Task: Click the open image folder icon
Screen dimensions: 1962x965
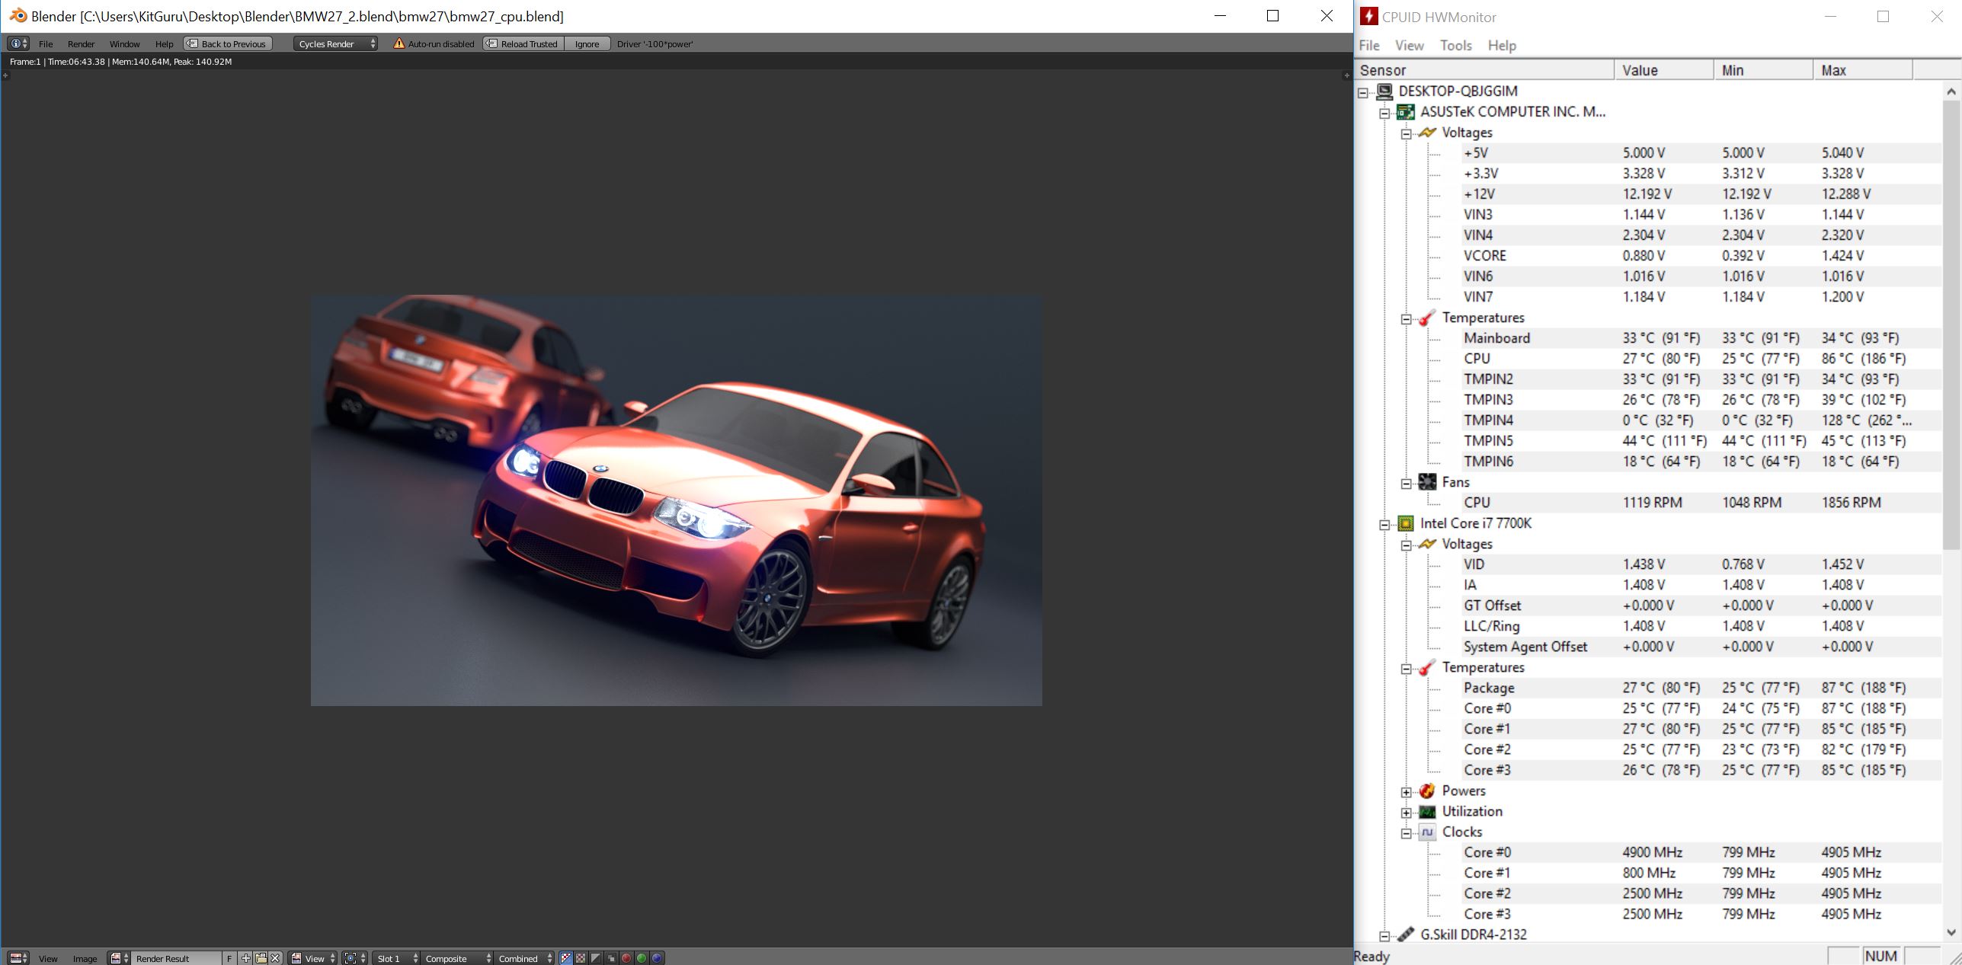Action: 261,958
